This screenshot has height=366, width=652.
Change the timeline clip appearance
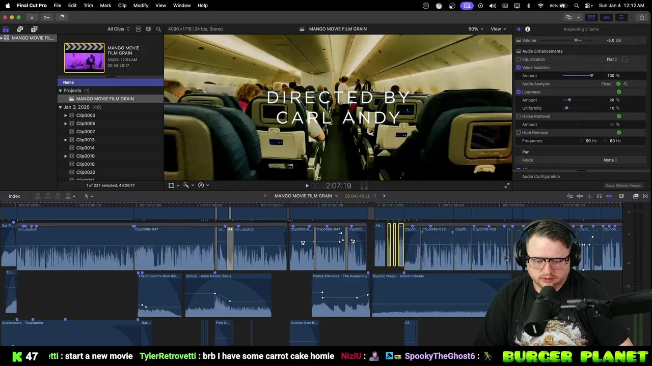click(x=621, y=196)
